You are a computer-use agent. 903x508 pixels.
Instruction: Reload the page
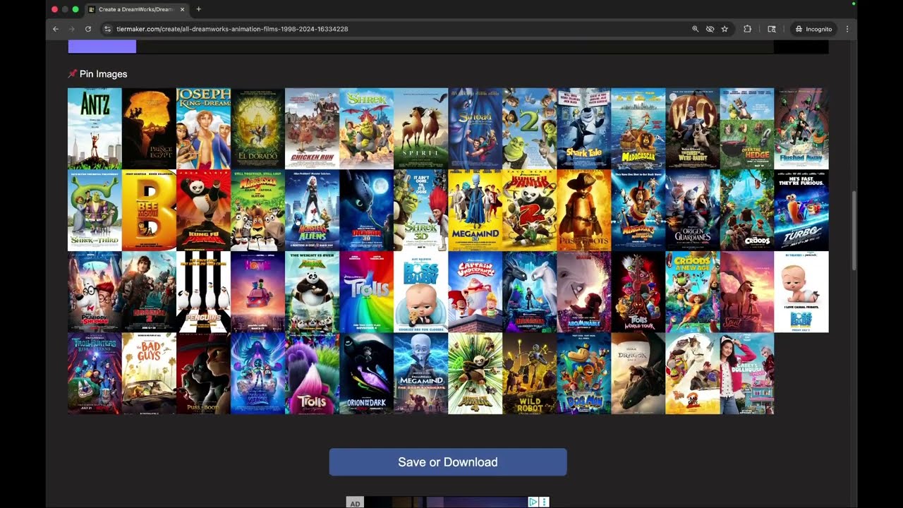click(x=88, y=29)
